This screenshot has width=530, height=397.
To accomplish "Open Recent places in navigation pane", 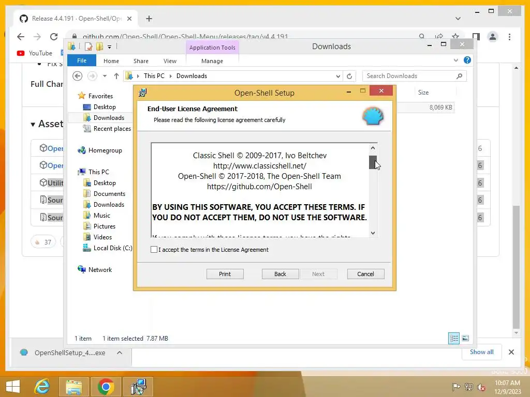I will pos(112,128).
